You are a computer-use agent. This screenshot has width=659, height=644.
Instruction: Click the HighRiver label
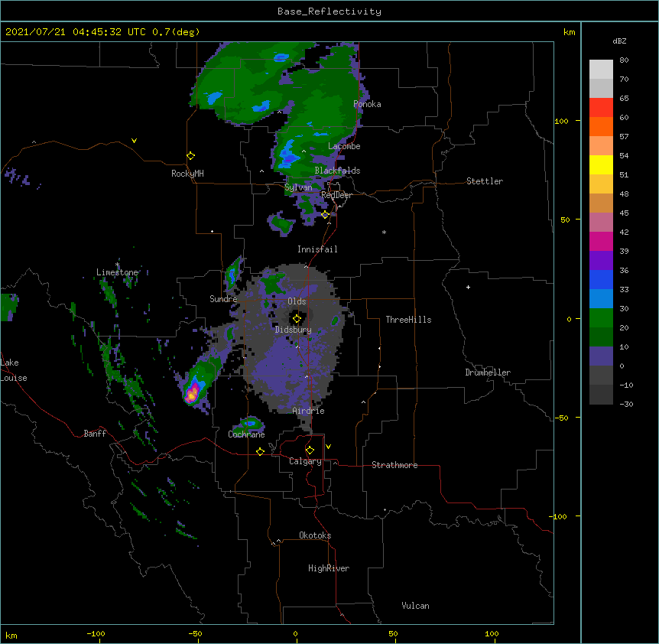(x=329, y=568)
